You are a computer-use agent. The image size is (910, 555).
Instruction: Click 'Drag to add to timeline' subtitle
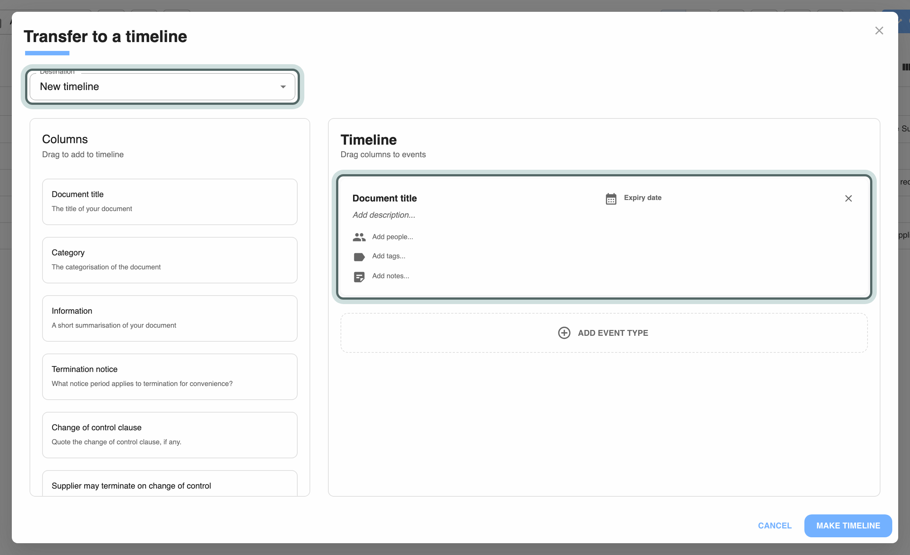tap(83, 155)
